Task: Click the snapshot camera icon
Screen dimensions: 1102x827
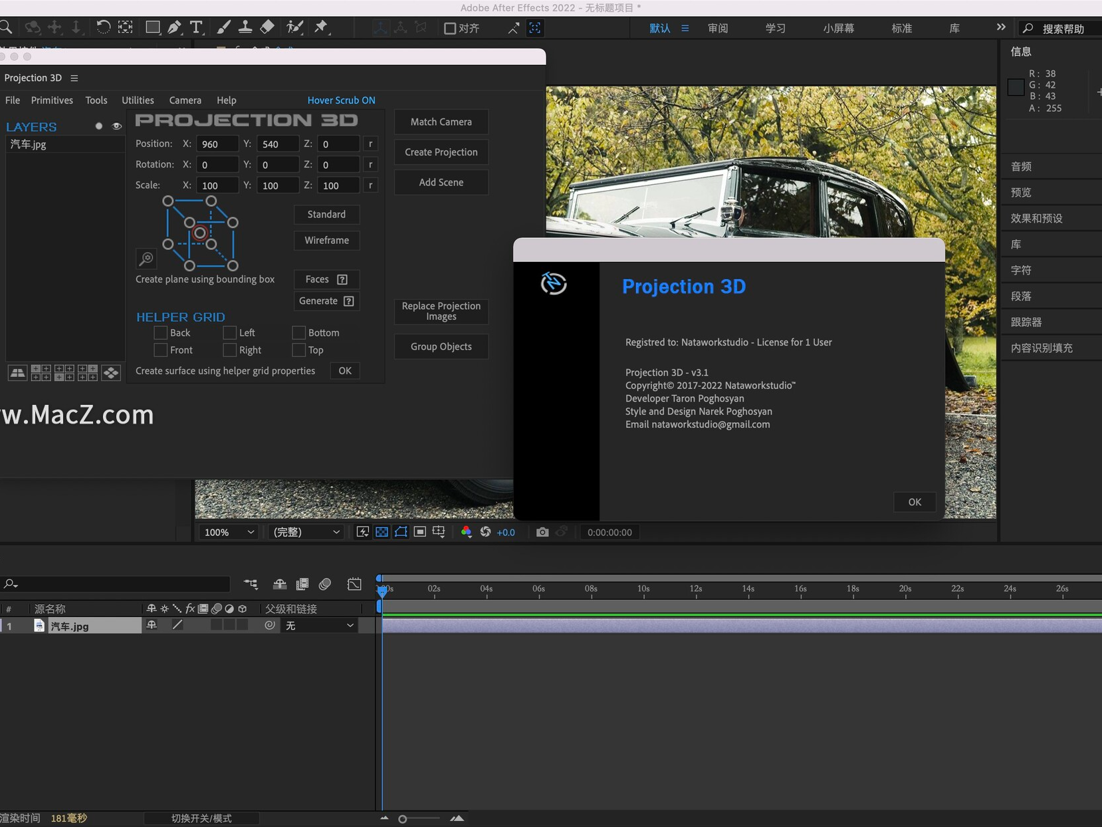Action: click(x=542, y=532)
